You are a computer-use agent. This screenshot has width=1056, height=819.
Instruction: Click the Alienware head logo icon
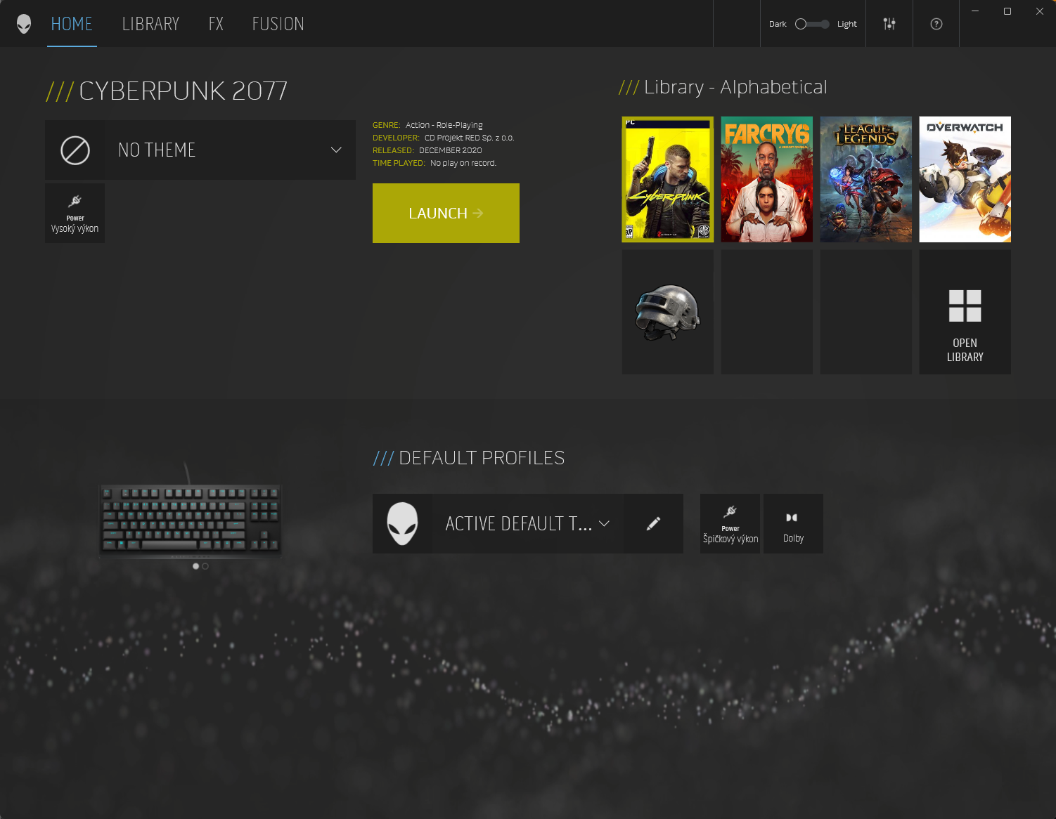(24, 24)
